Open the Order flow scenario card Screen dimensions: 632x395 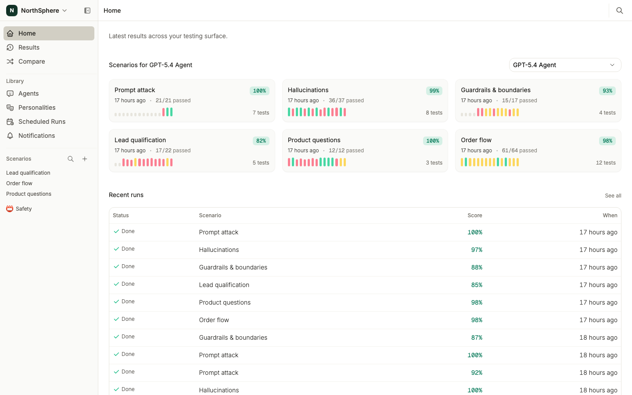tap(538, 151)
